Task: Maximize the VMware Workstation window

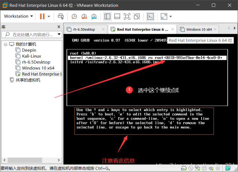Action: (x=214, y=5)
